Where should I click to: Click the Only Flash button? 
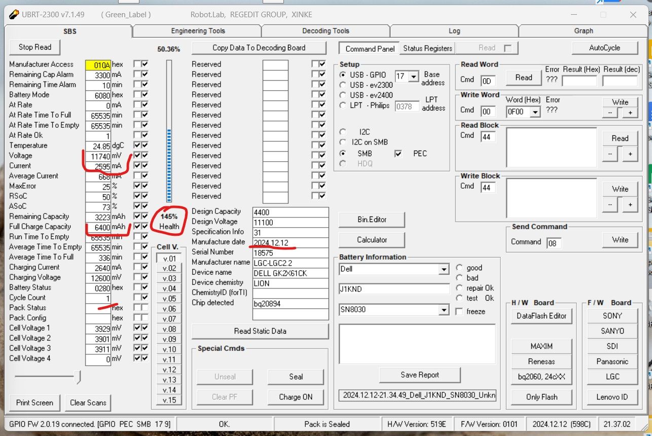tap(541, 397)
